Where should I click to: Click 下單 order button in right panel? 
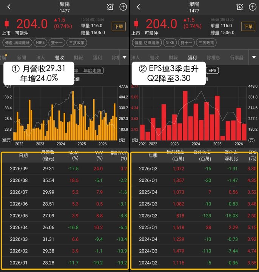tap(248, 26)
